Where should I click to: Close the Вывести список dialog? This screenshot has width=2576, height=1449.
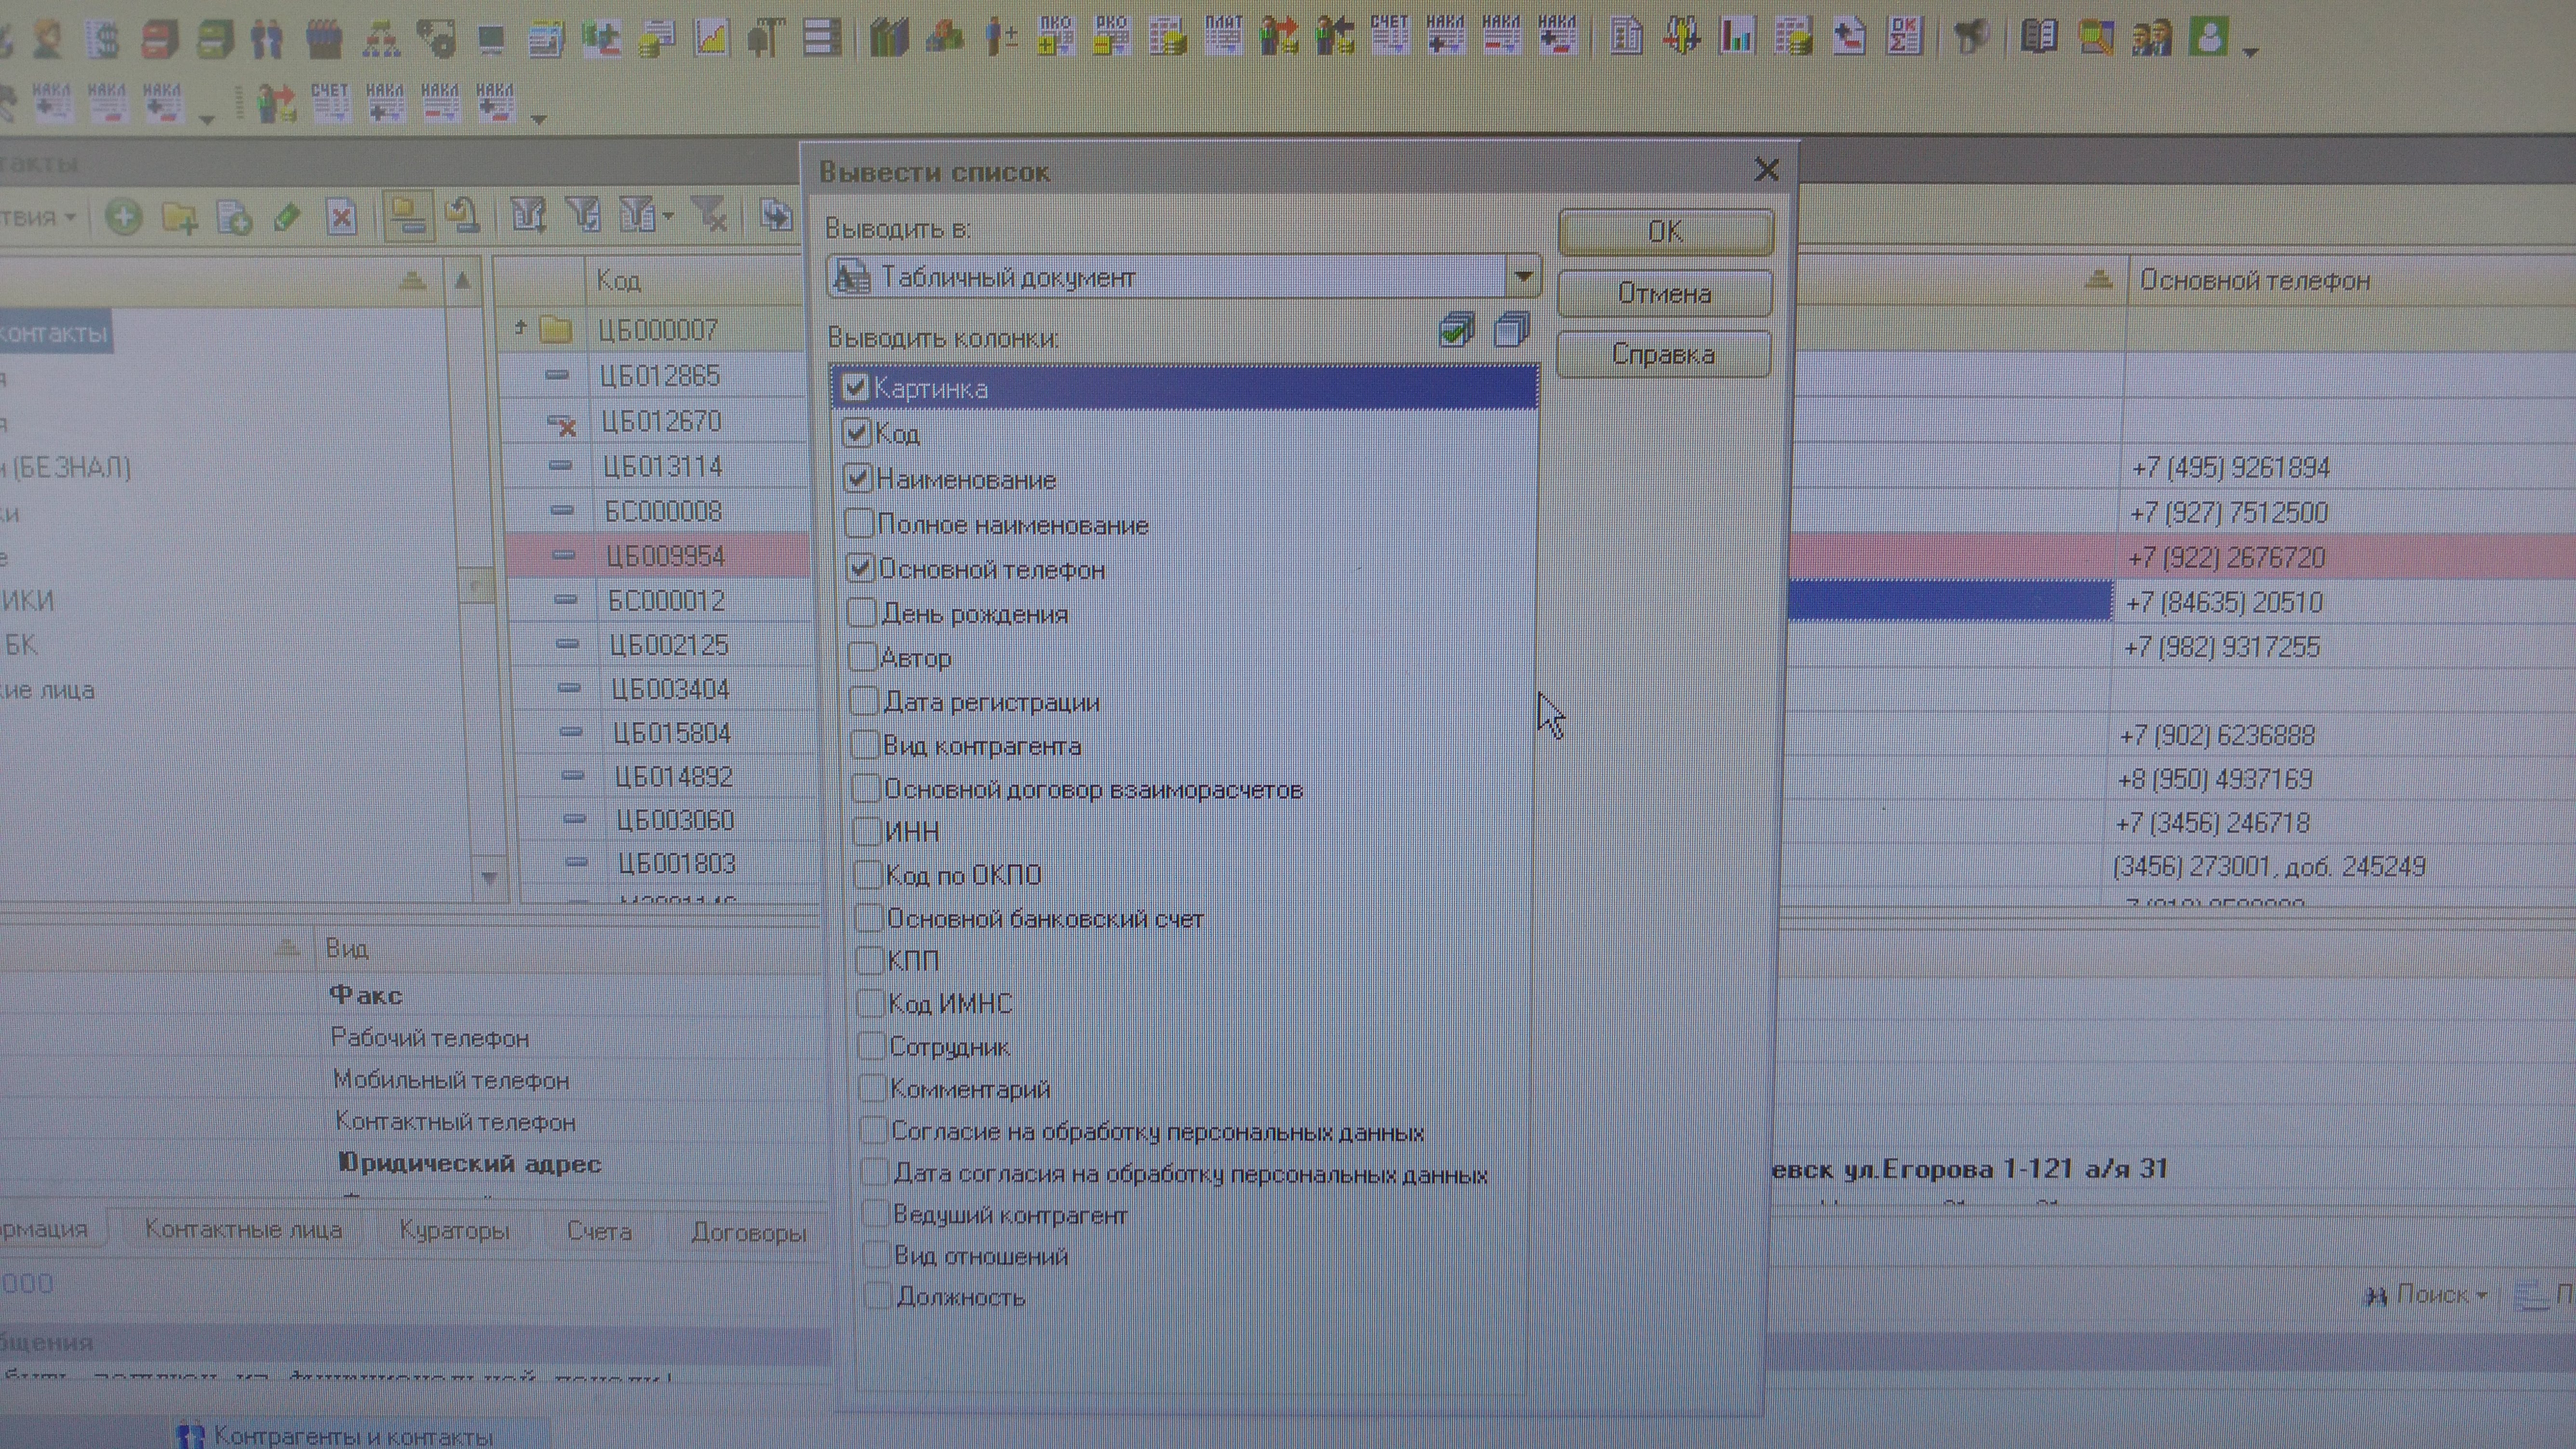coord(1766,170)
